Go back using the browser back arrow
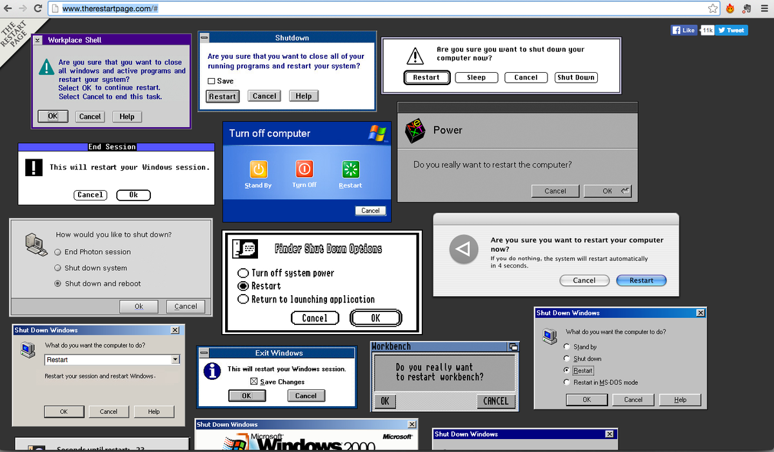This screenshot has width=774, height=452. click(7, 8)
